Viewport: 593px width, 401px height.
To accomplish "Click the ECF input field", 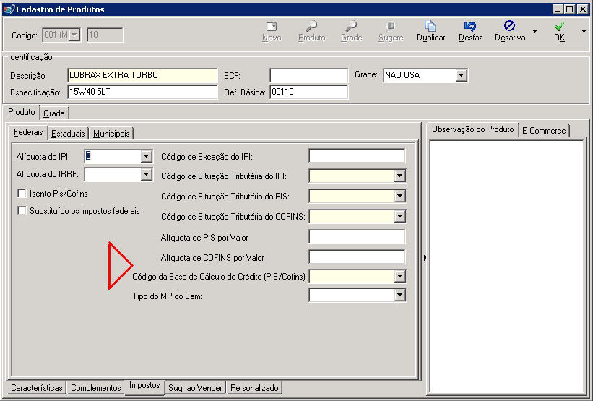I will pos(308,75).
